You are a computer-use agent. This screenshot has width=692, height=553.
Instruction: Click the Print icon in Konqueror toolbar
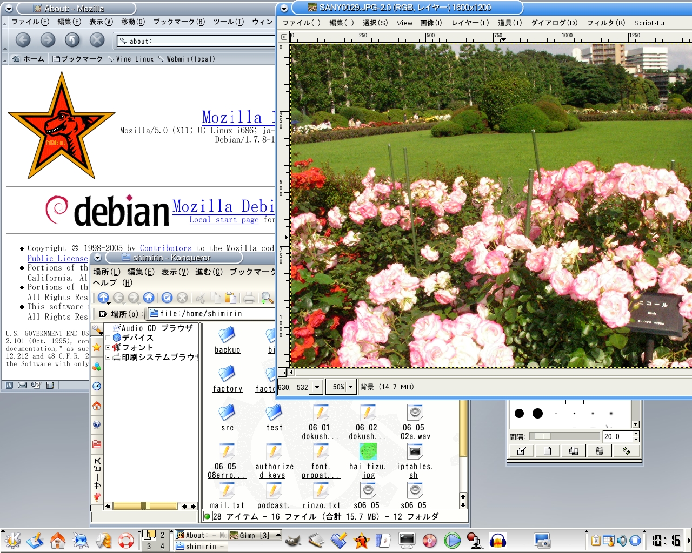point(249,298)
